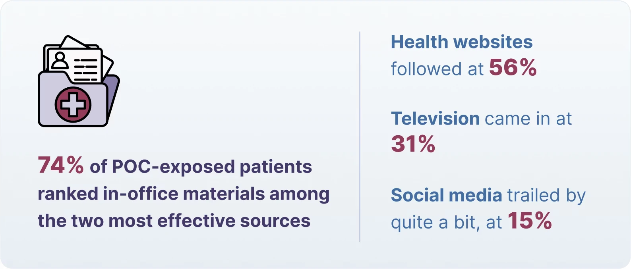The height and width of the screenshot is (269, 631).
Task: Click the medical folder icon
Action: (x=78, y=81)
